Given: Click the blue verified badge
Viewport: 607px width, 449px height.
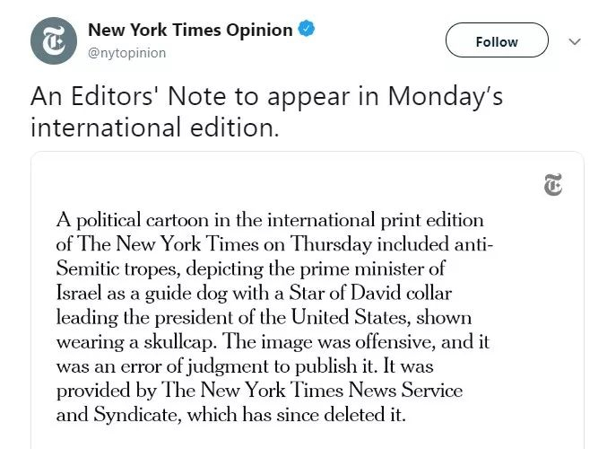Looking at the screenshot, I should click(307, 30).
